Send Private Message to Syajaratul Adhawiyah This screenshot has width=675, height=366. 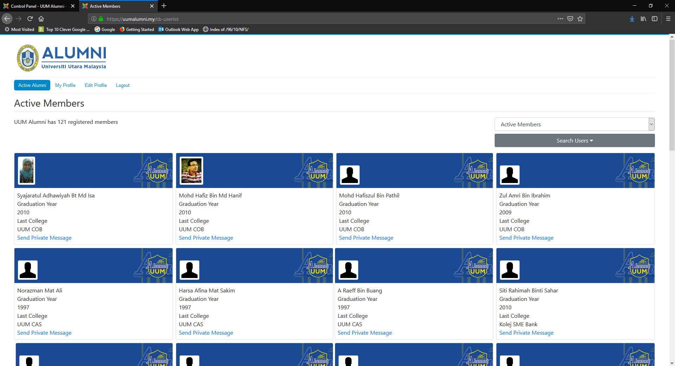(44, 238)
